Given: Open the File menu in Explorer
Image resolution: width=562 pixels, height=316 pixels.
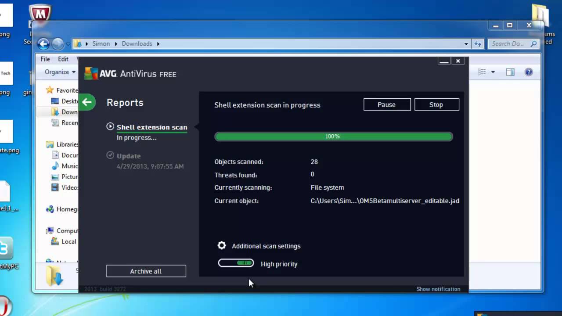Looking at the screenshot, I should coord(45,59).
